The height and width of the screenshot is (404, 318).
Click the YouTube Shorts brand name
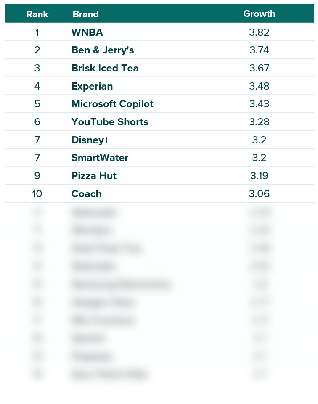point(110,122)
